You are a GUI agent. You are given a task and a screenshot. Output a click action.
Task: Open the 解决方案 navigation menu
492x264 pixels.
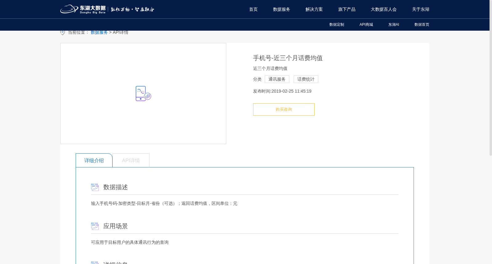[x=314, y=9]
